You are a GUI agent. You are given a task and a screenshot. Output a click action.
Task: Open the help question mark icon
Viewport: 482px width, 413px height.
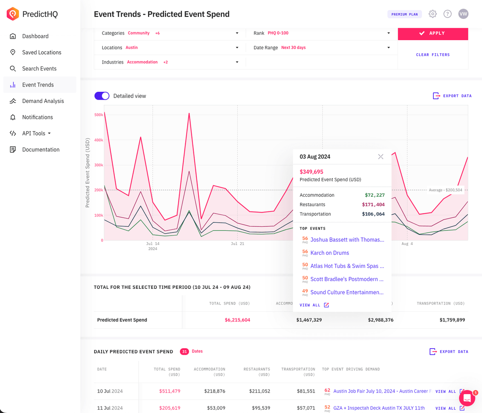click(x=447, y=14)
